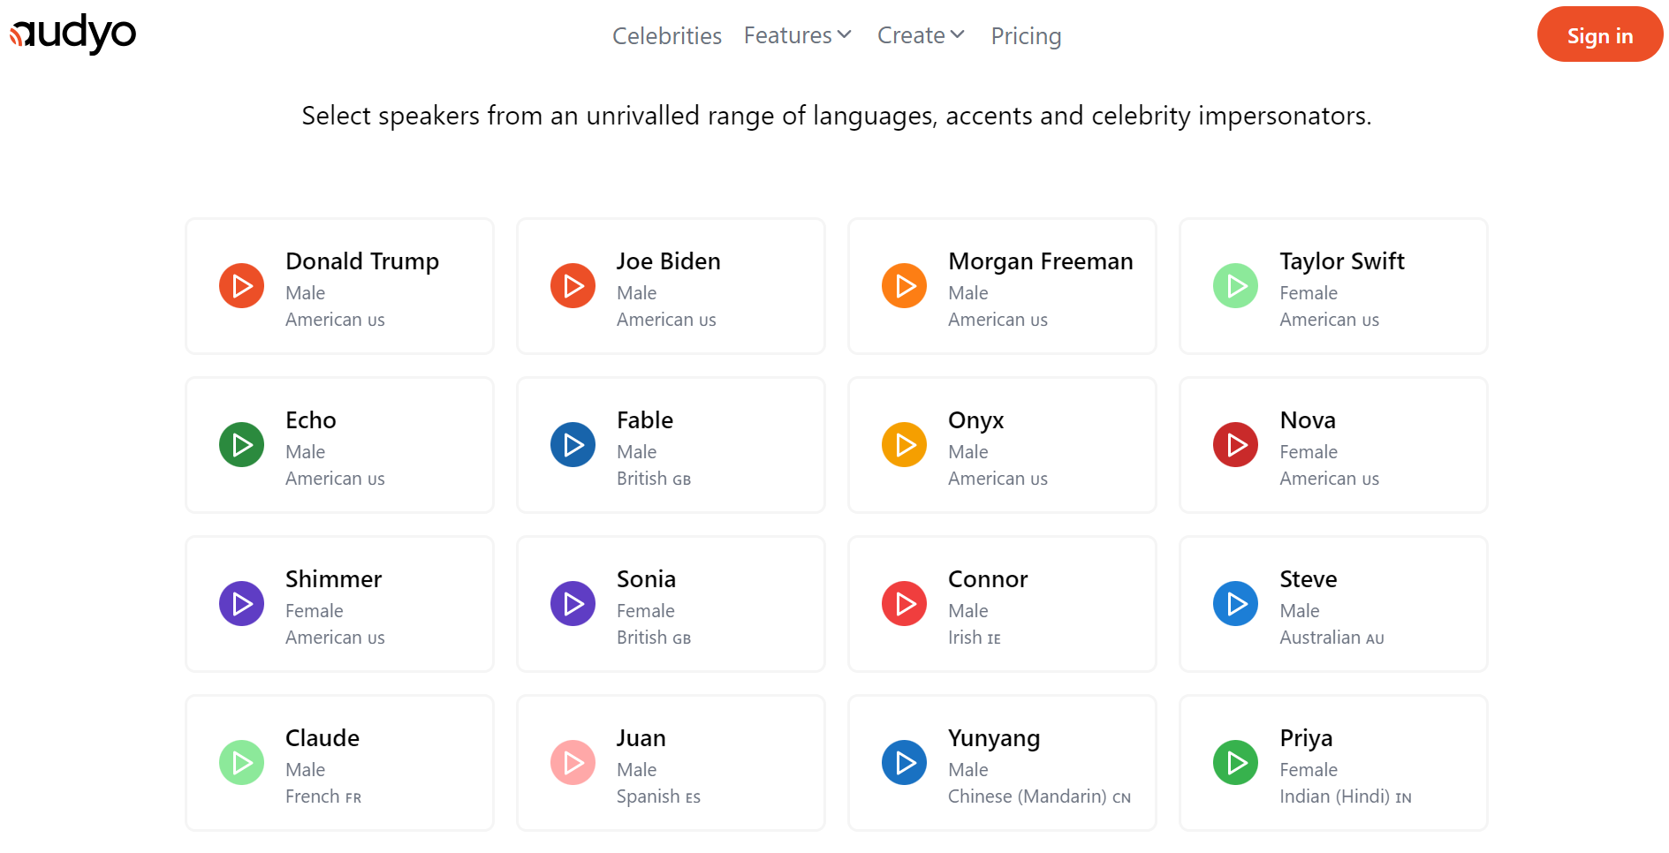Play Donald Trump voice sample
Image resolution: width=1669 pixels, height=853 pixels.
click(241, 286)
